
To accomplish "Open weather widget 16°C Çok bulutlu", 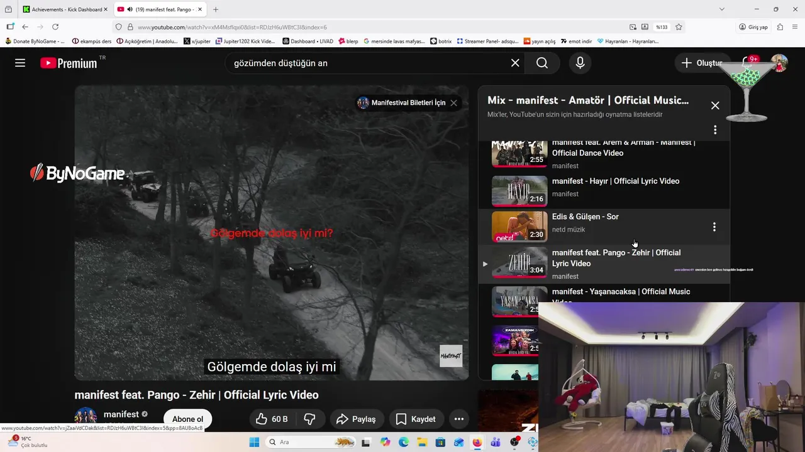I will [x=28, y=442].
